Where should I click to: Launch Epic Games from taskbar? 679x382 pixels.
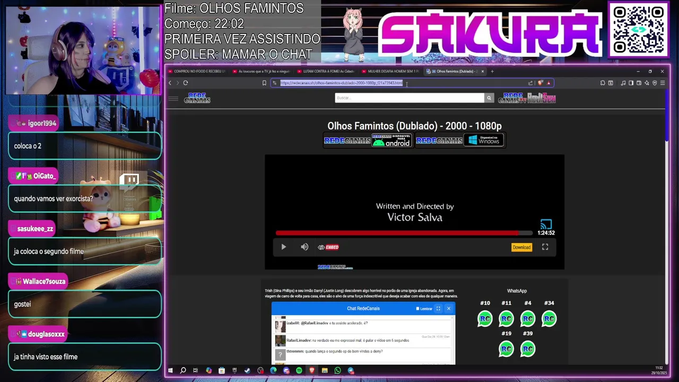pyautogui.click(x=234, y=370)
